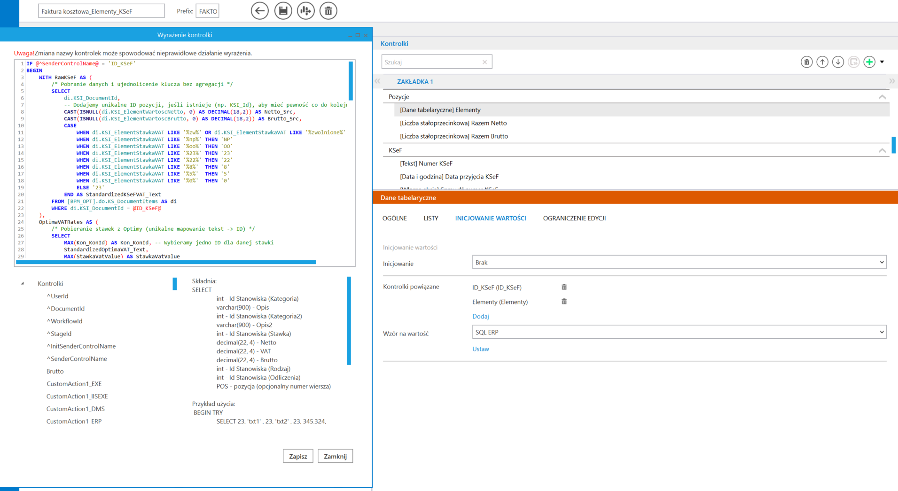The width and height of the screenshot is (898, 491).
Task: Open the OGRANICZENIE EDYCJI tab
Action: pyautogui.click(x=574, y=218)
